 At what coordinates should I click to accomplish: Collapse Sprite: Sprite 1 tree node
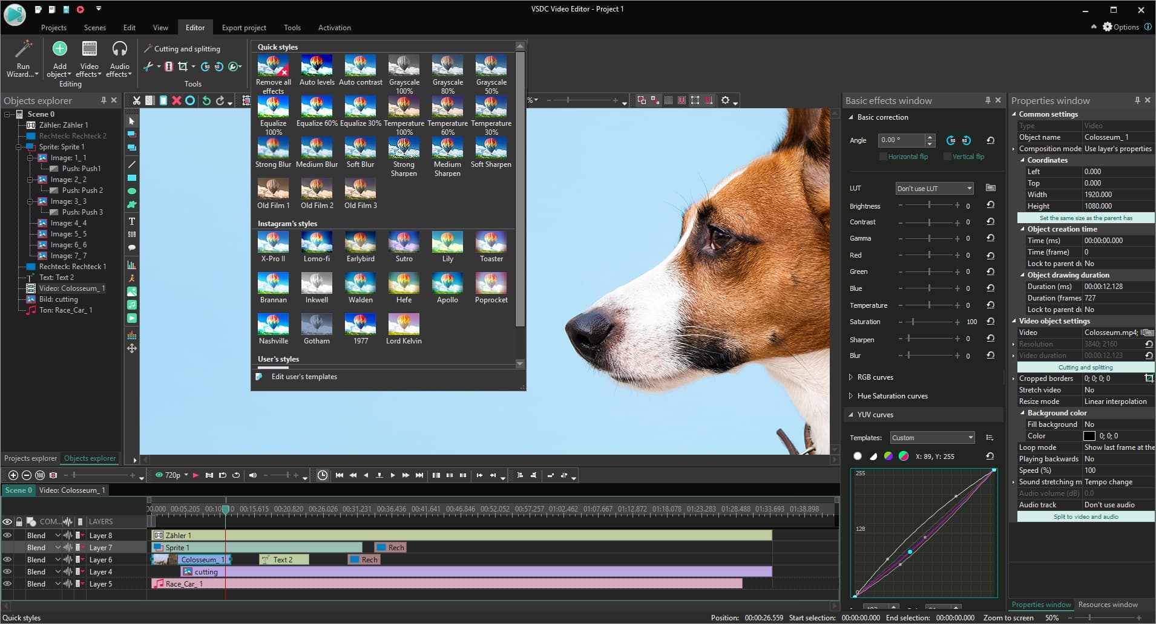tap(18, 147)
